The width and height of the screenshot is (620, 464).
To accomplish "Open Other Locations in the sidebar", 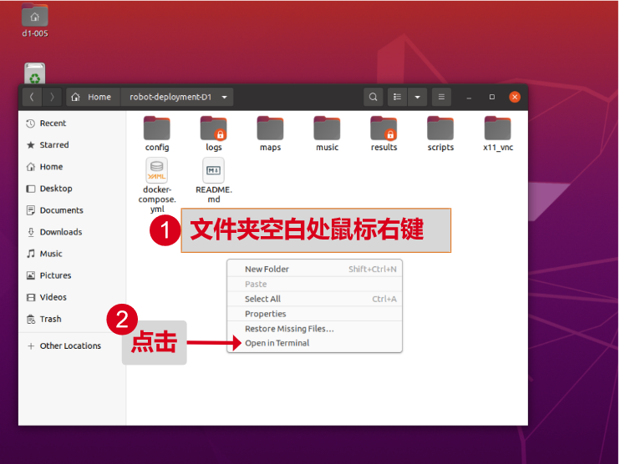I will [x=73, y=345].
